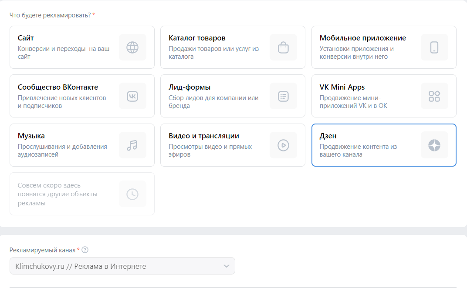
Task: Click the Музыка heading
Action: click(x=31, y=136)
